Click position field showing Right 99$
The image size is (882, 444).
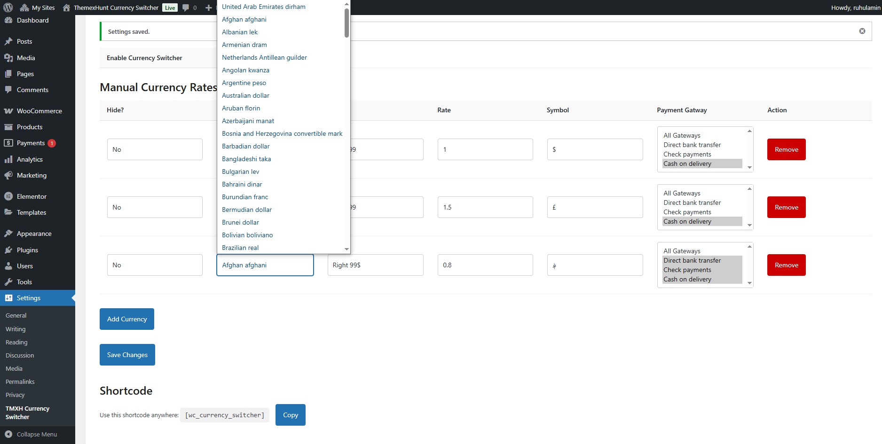(x=376, y=265)
